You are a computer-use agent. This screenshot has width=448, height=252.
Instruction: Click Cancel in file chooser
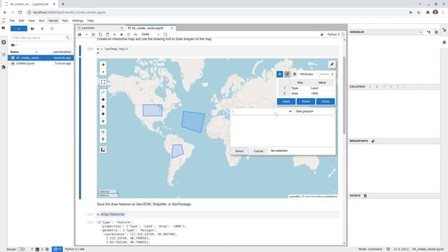tap(258, 151)
